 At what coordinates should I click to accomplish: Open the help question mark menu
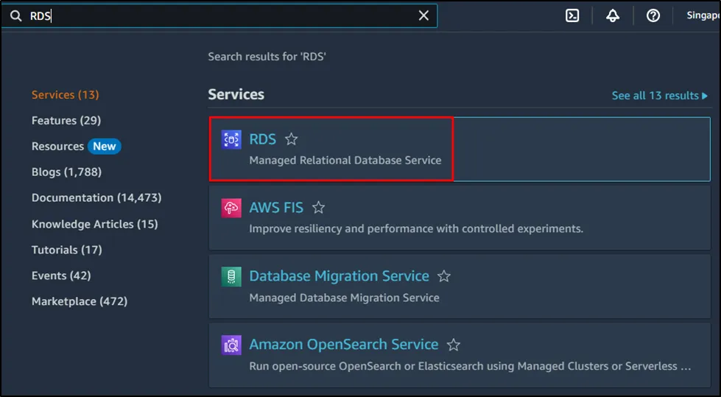click(653, 15)
